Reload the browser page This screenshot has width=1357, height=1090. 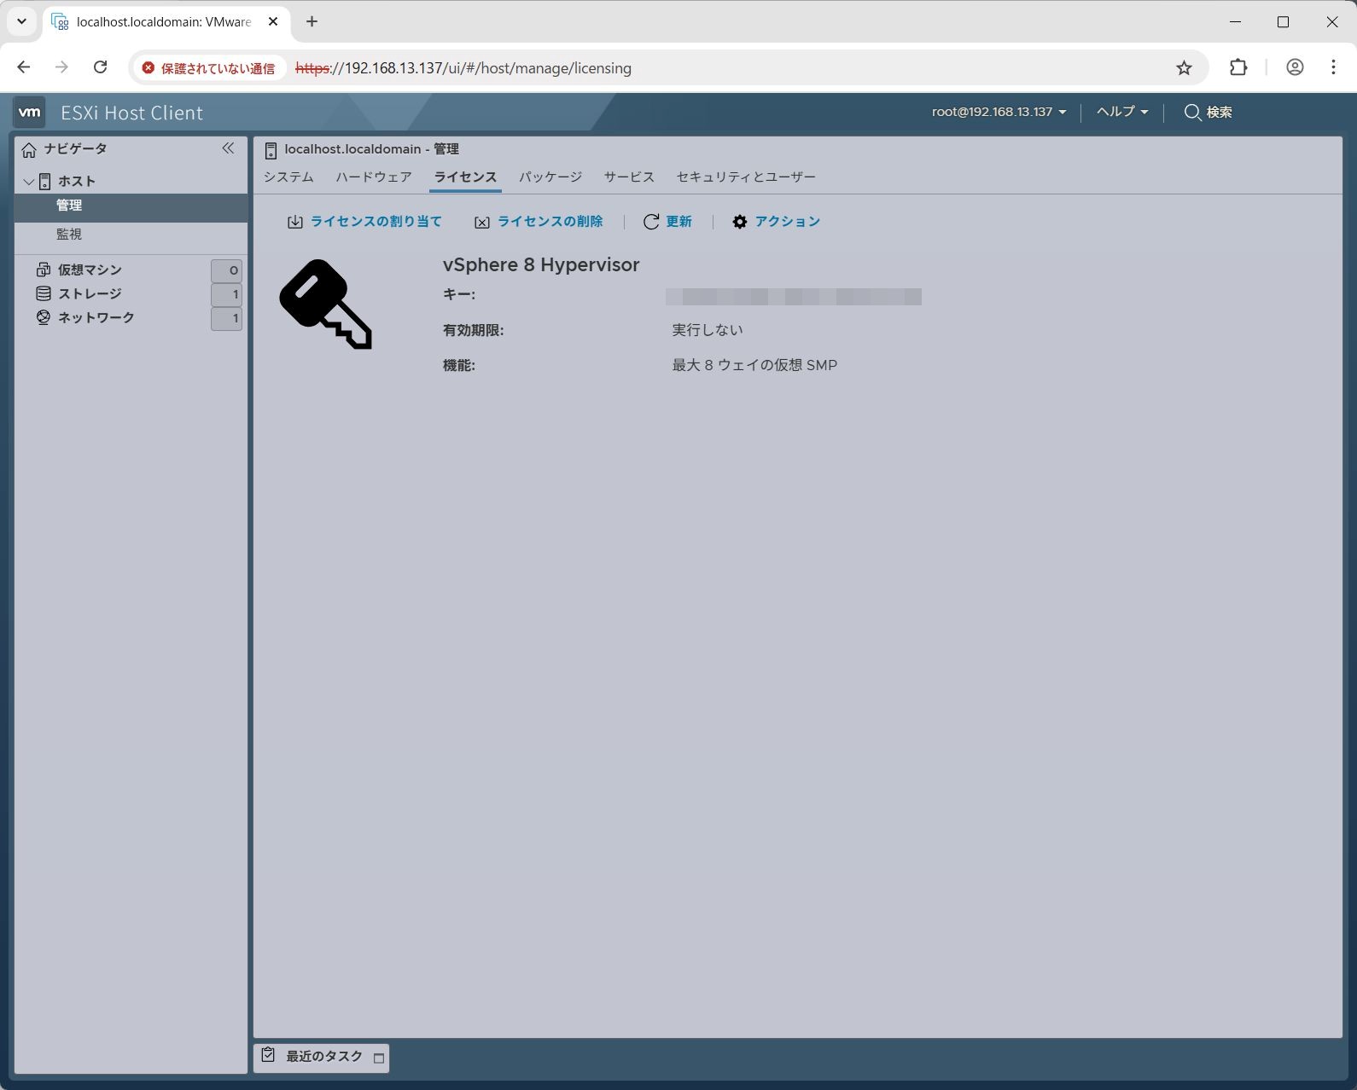point(100,67)
